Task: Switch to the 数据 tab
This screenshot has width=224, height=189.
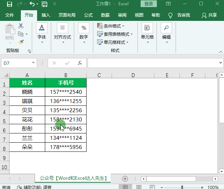Action: click(x=105, y=15)
